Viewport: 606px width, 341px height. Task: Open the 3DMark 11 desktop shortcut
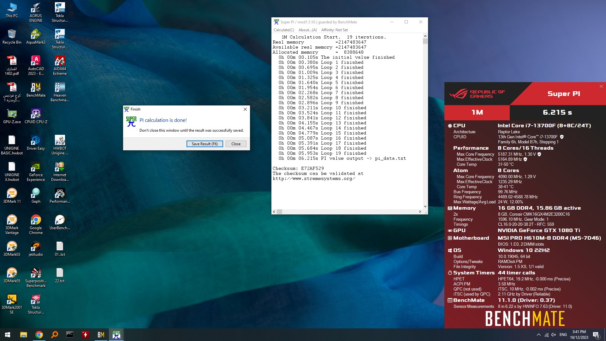pos(12,196)
